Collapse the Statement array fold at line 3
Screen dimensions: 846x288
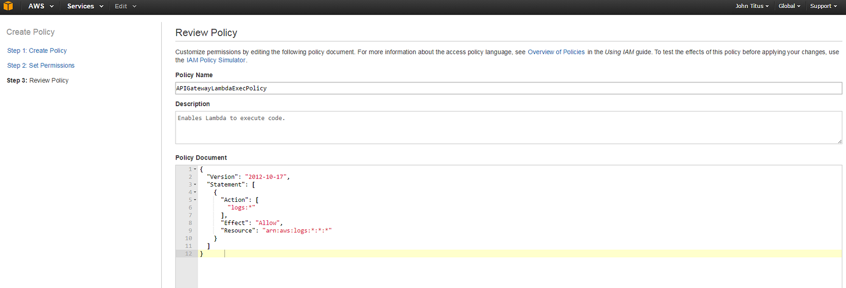pyautogui.click(x=195, y=184)
